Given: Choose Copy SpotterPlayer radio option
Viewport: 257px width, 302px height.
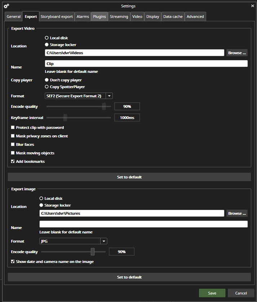Looking at the screenshot, I should (46, 87).
